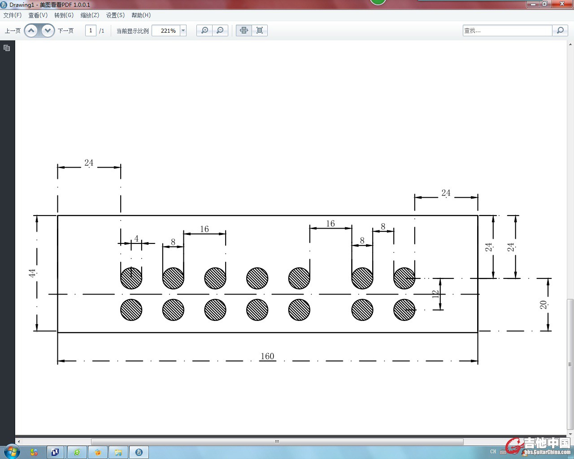Switch to the PDF viewer taskbar button
Image resolution: width=574 pixels, height=459 pixels.
pos(139,452)
